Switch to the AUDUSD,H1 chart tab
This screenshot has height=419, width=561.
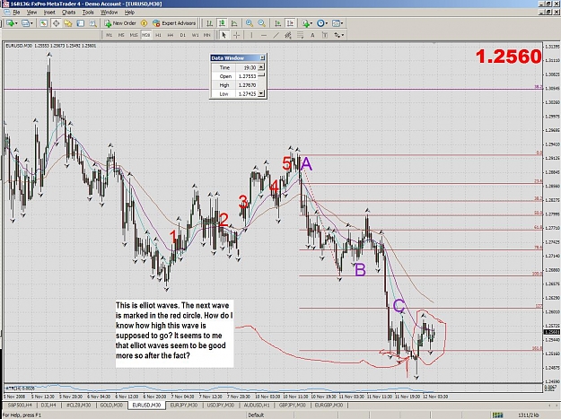click(x=257, y=405)
